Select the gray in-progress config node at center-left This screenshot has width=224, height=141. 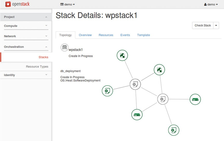point(135,84)
